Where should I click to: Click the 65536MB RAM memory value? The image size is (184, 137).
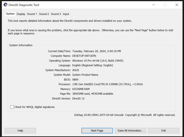[x=81, y=89]
